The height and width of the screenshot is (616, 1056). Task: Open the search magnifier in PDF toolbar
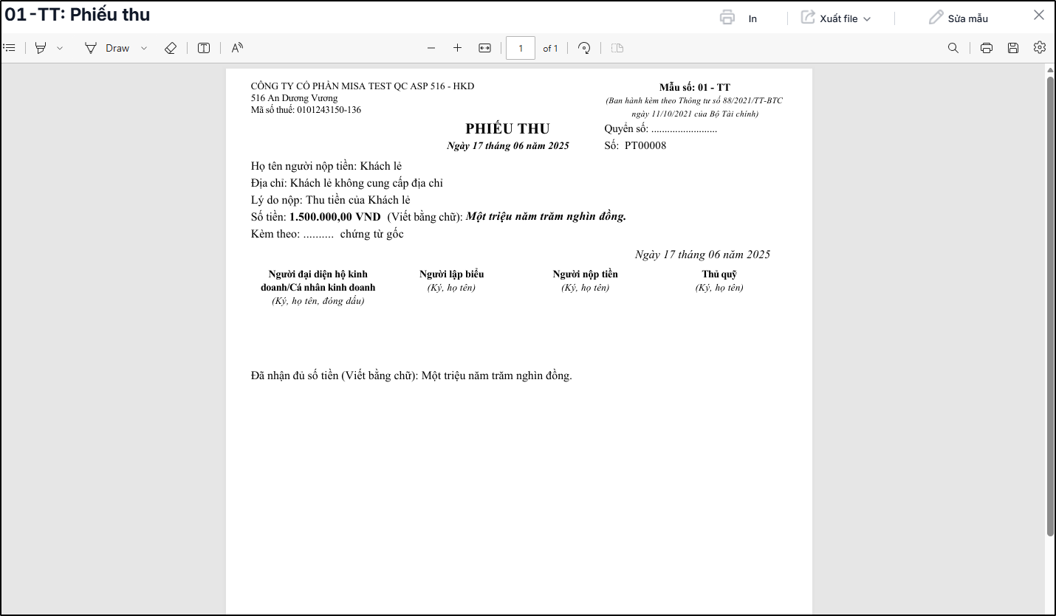point(953,48)
